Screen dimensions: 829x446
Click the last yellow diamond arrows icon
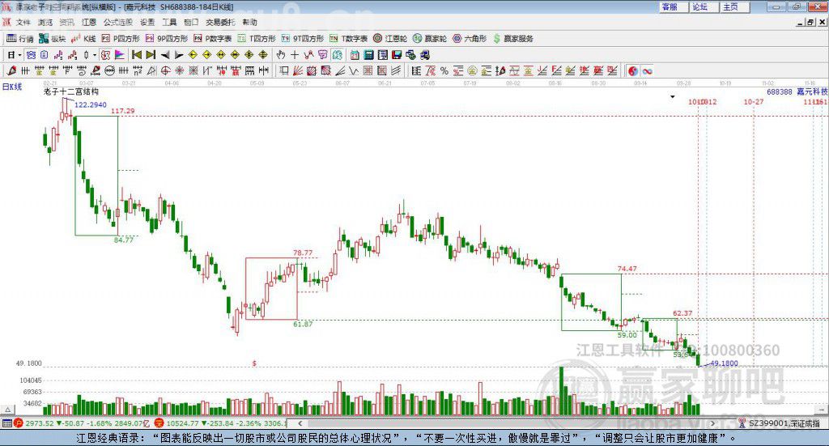click(263, 55)
